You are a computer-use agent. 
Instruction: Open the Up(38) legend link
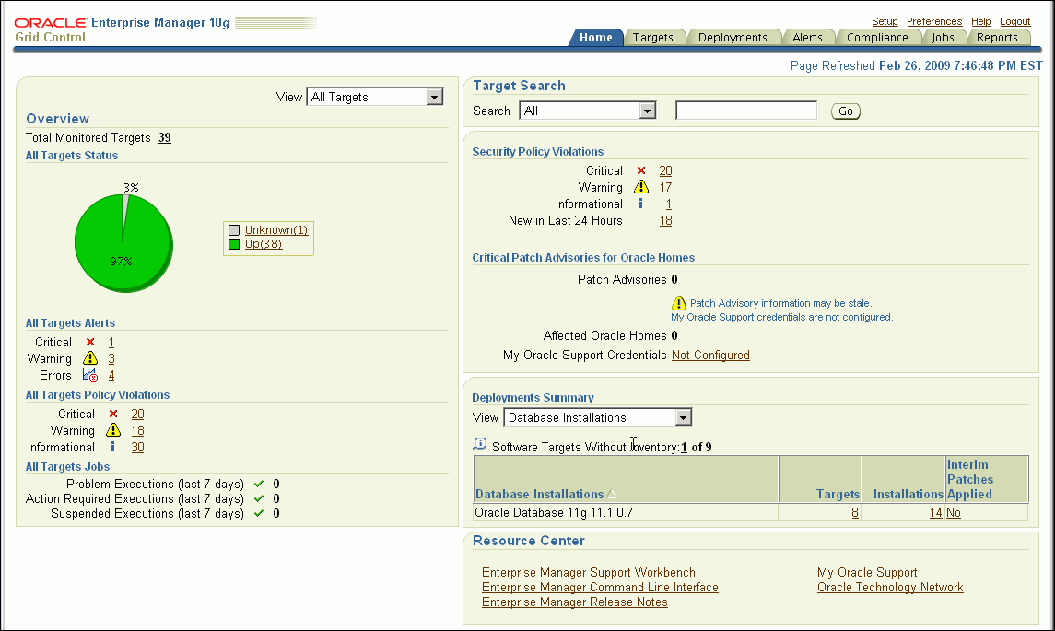[x=264, y=244]
